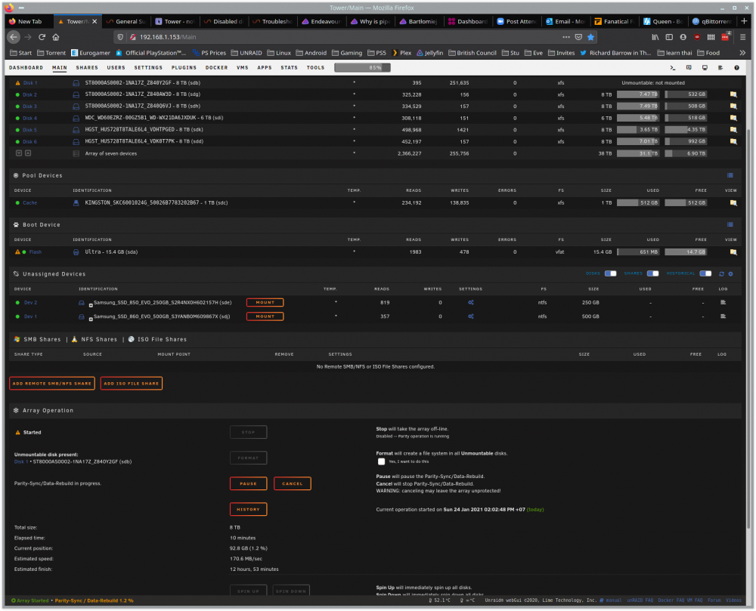Toggle the Historical switch in Unassigned Devices
Image resolution: width=756 pixels, height=611 pixels.
(705, 273)
